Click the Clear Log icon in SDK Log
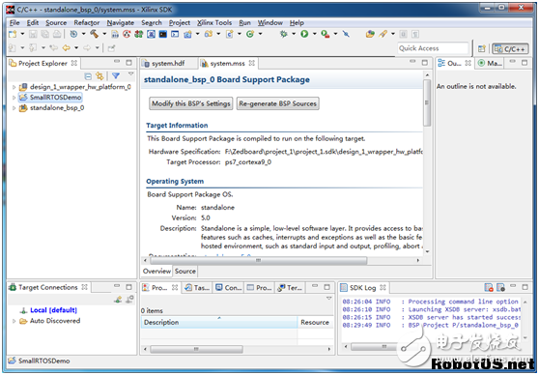This screenshot has height=375, width=539. click(x=489, y=287)
